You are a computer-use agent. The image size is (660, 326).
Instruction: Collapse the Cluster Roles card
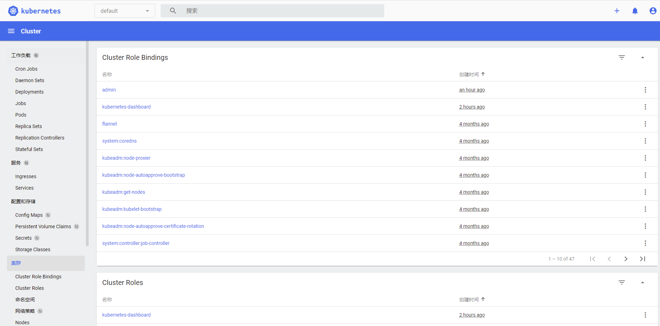point(643,283)
